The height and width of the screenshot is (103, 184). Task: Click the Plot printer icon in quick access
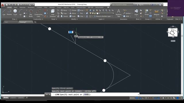click(x=18, y=5)
